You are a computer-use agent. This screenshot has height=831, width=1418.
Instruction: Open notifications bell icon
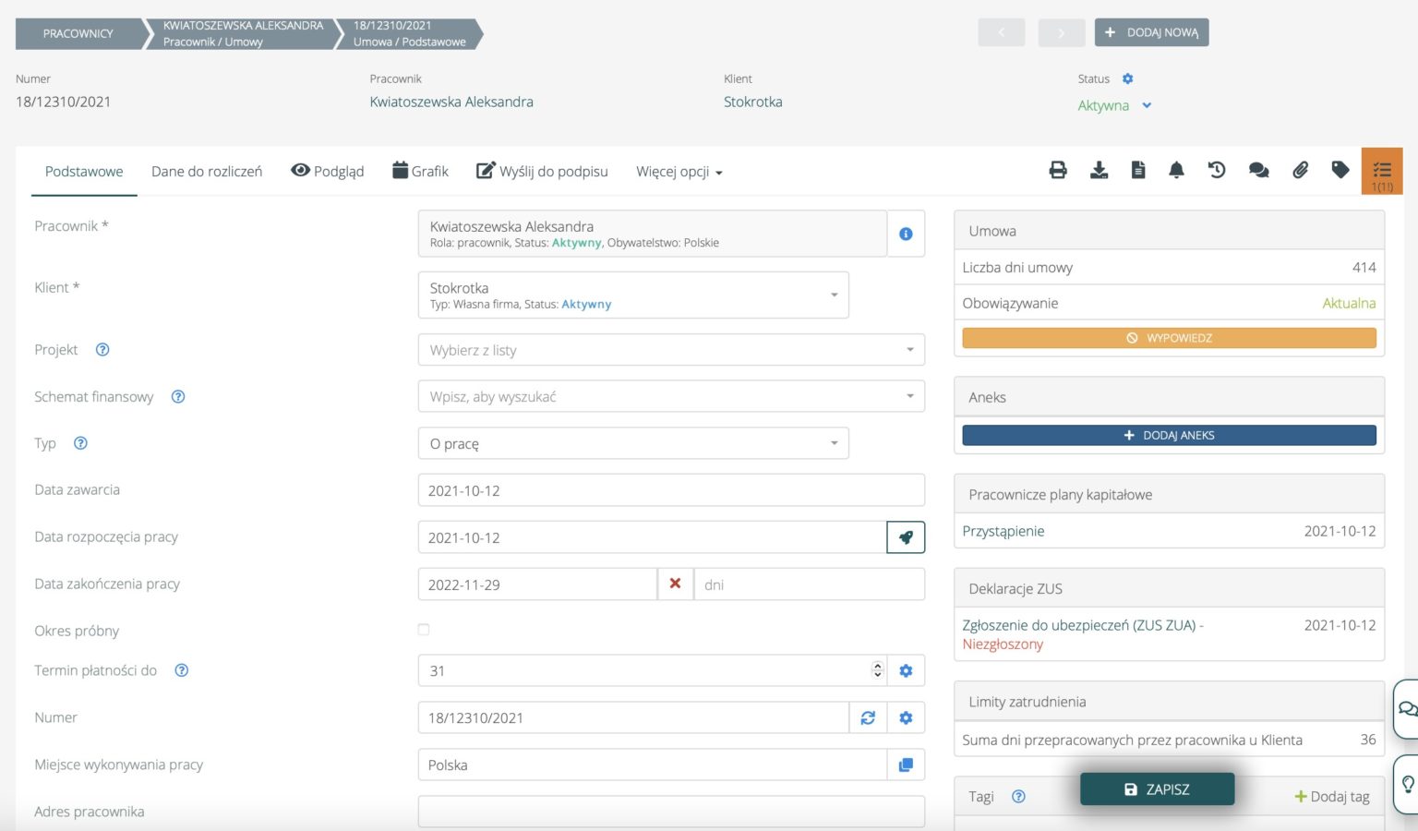tap(1176, 170)
